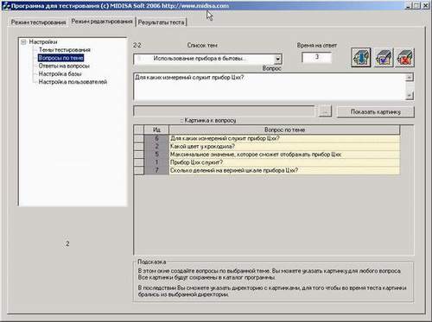Open Настройка пользователей in the tree
Viewport: 432px width, 322px height.
point(73,82)
